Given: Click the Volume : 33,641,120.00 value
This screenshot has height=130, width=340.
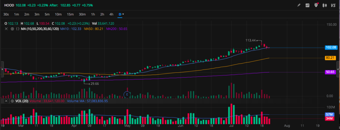Looking at the screenshot, I should [47, 101].
